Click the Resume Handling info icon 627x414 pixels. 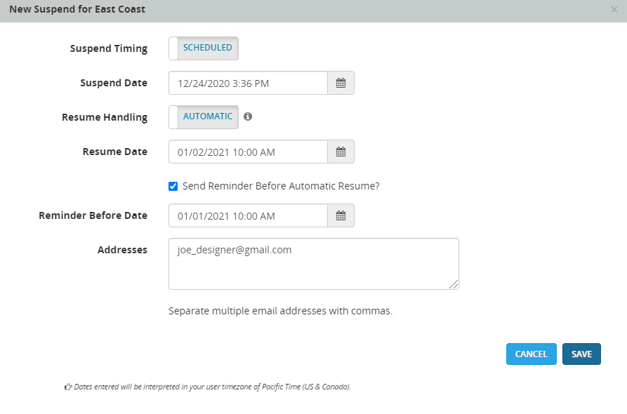point(248,116)
